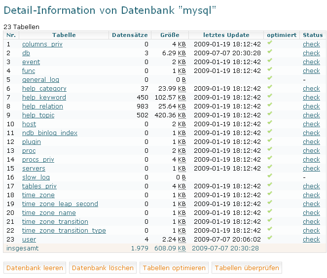Open the db table link

26,53
